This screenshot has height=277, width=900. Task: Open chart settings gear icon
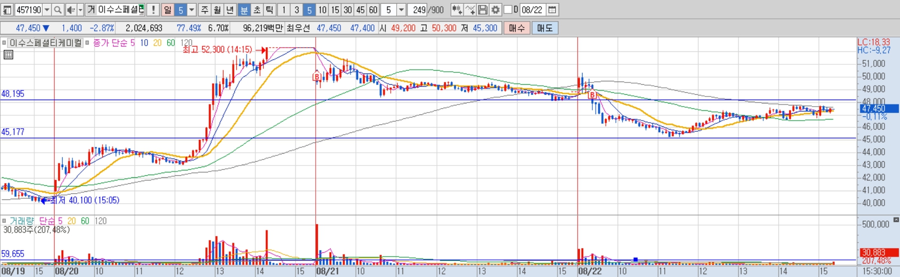pos(495,10)
